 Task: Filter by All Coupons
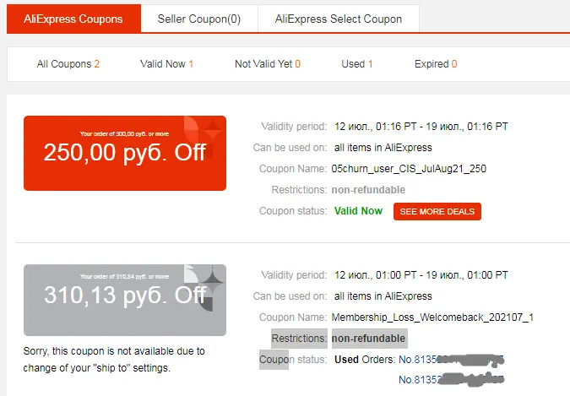(68, 64)
